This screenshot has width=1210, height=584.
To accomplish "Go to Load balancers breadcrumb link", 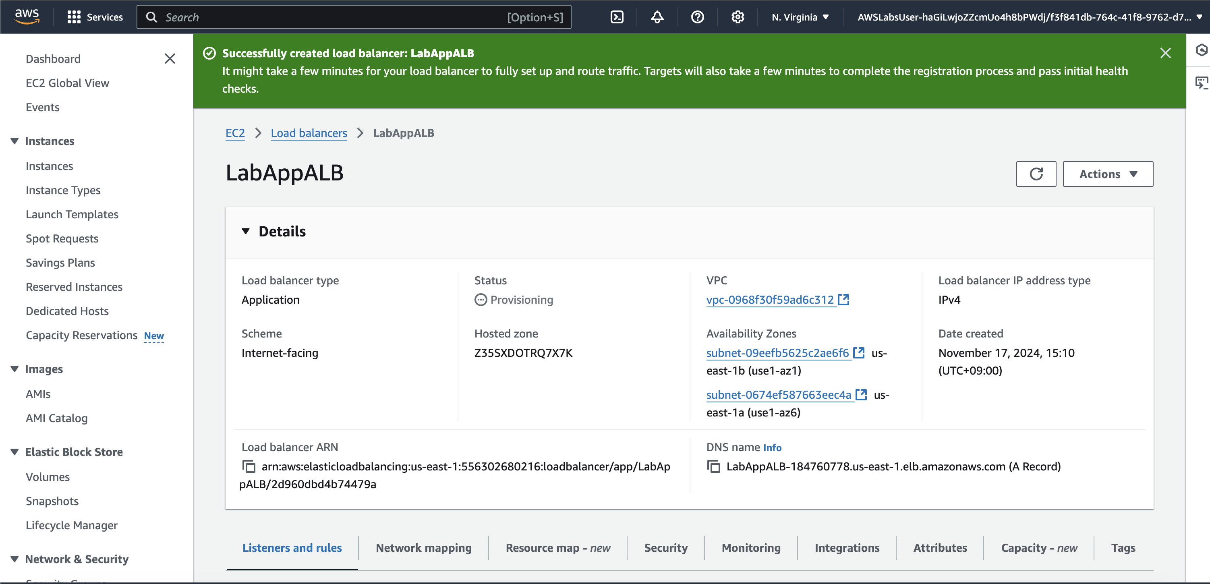I will coord(309,133).
